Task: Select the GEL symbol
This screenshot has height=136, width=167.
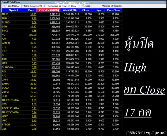Action: [4, 129]
